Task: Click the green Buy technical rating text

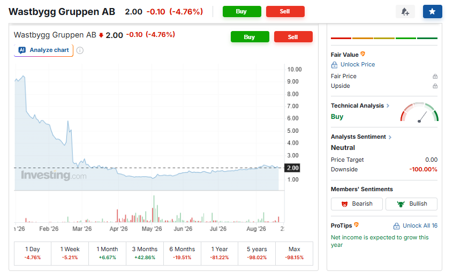Action: pyautogui.click(x=337, y=117)
